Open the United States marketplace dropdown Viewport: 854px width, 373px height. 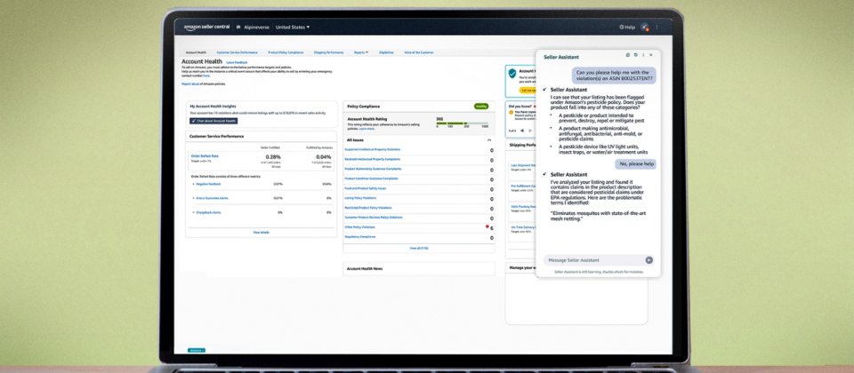point(293,28)
